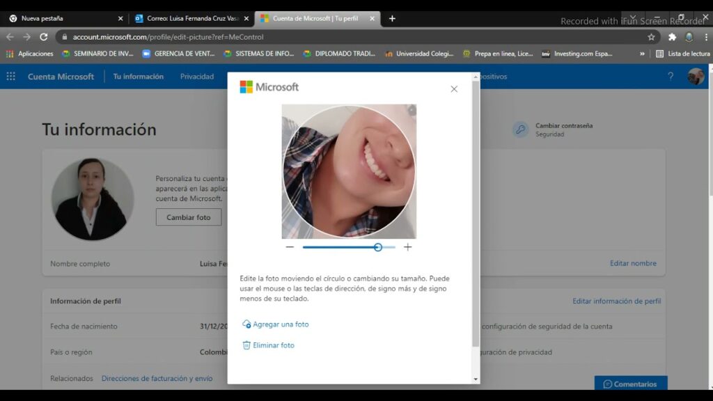Click Editar información de perfil link
This screenshot has width=713, height=401.
617,301
